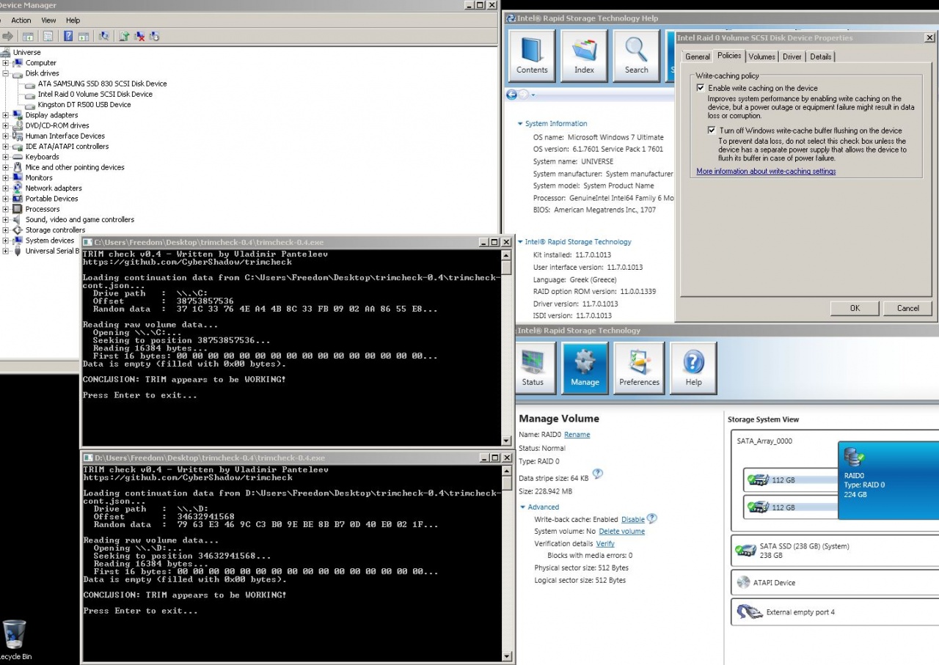The height and width of the screenshot is (665, 939).
Task: Click Cancel in disk properties dialog
Action: [x=907, y=308]
